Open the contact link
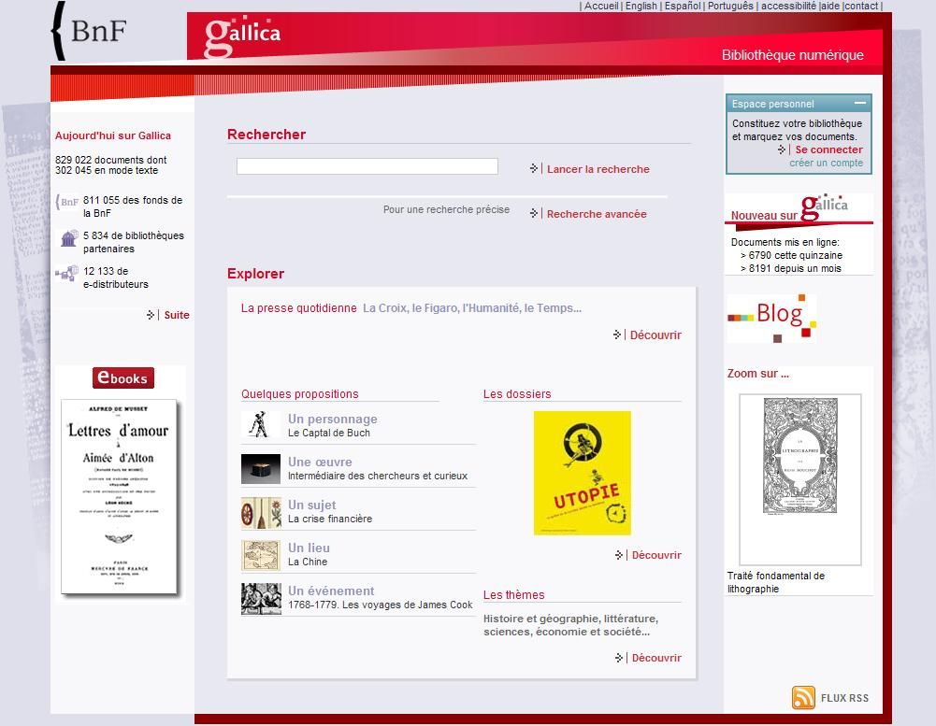This screenshot has width=936, height=726. [861, 6]
